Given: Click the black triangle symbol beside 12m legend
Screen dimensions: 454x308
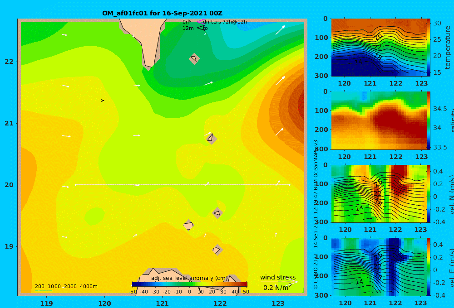Looking at the screenshot, I should pyautogui.click(x=200, y=28).
